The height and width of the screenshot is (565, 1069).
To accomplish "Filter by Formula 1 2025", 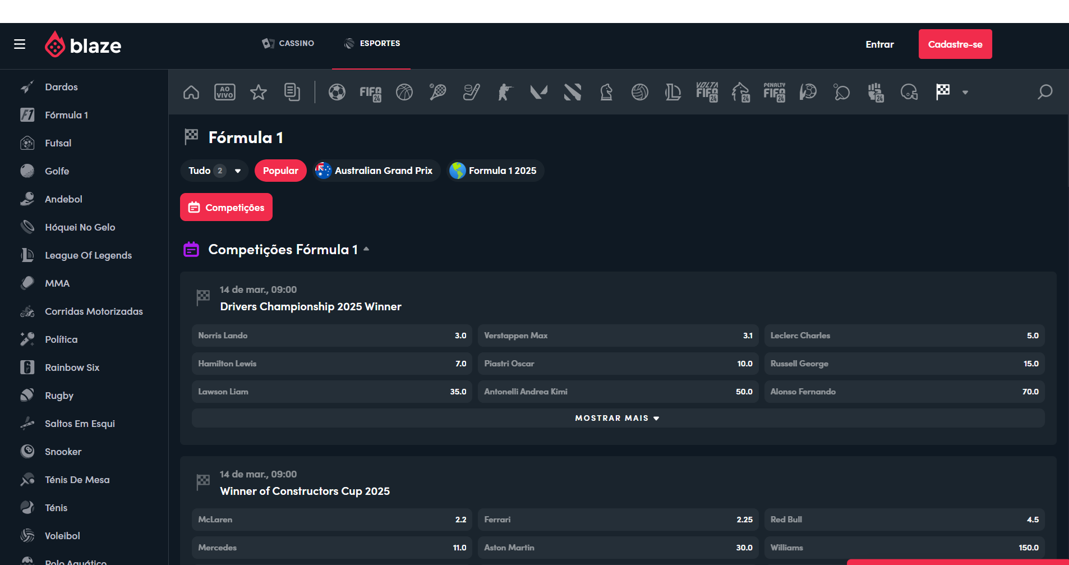I will coord(495,171).
